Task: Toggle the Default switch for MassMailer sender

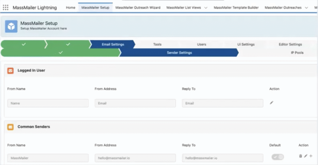Action: point(277,157)
